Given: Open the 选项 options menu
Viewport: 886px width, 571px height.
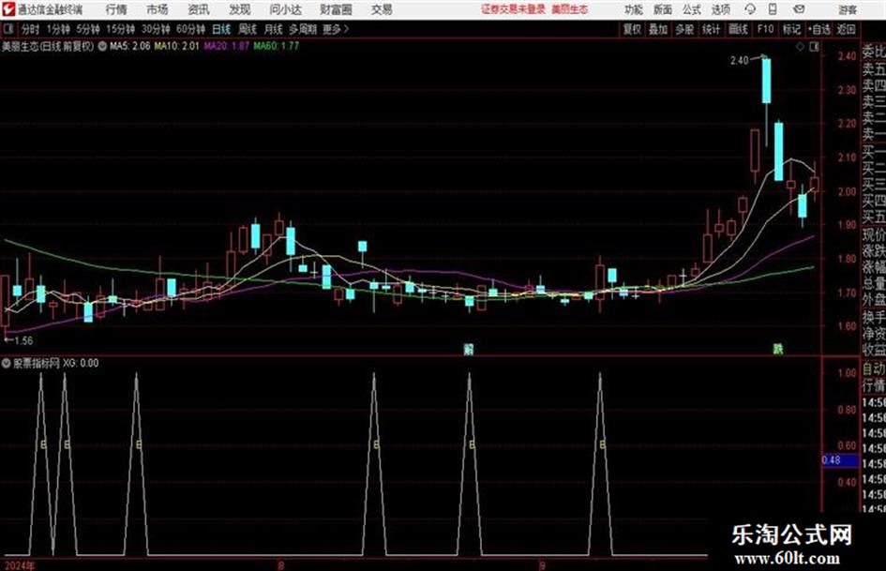Looking at the screenshot, I should point(721,9).
